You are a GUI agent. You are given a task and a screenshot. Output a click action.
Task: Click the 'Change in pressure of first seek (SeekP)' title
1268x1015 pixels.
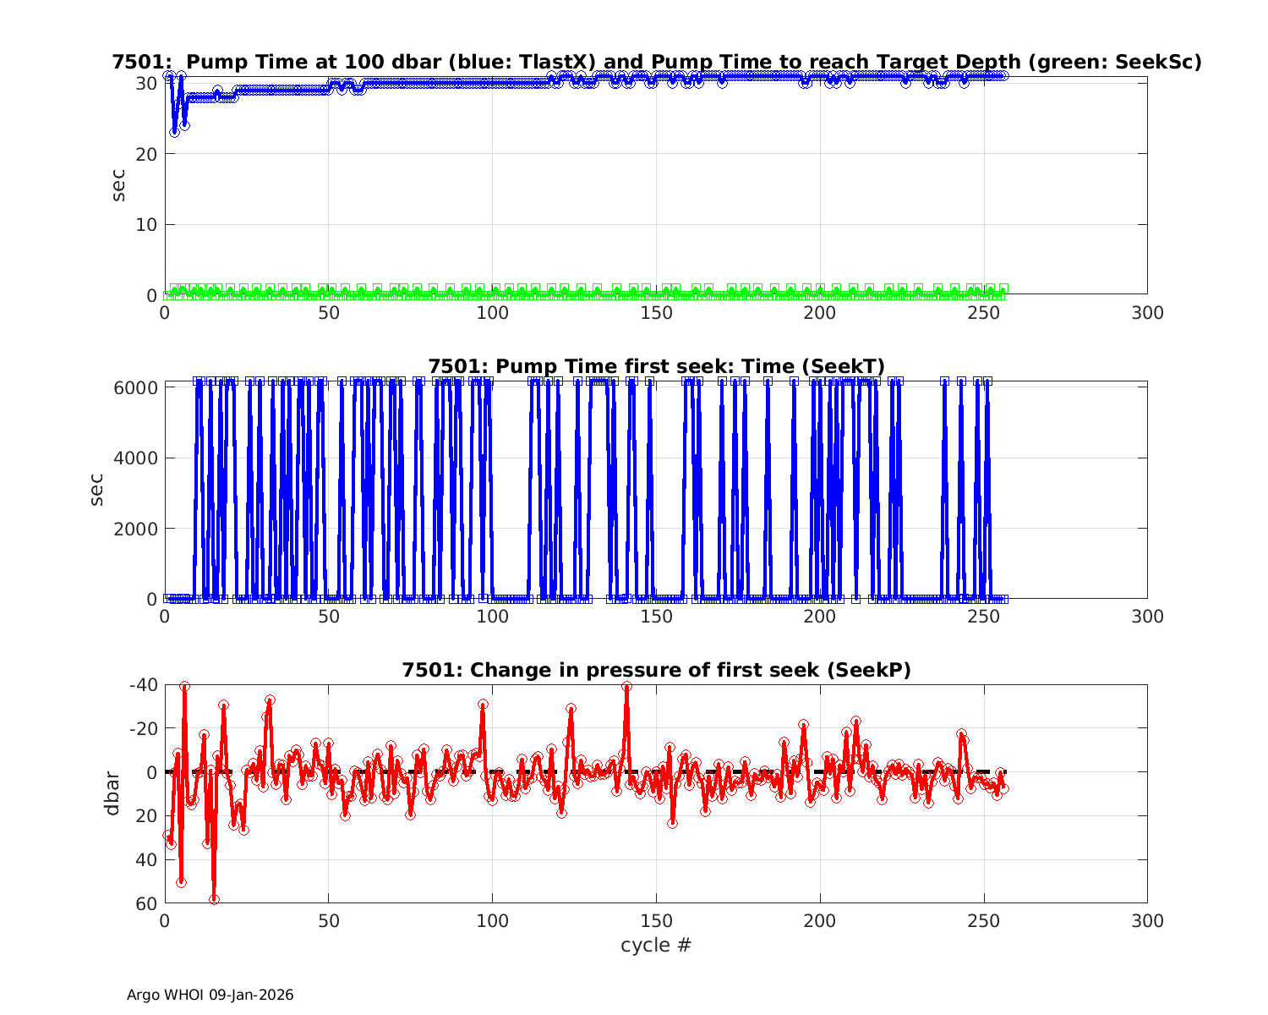pos(656,670)
